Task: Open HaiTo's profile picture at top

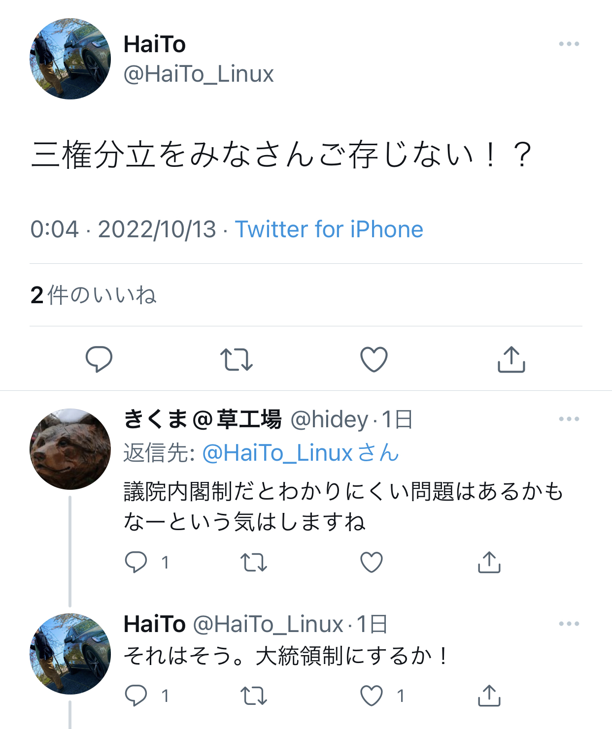Action: coord(70,59)
